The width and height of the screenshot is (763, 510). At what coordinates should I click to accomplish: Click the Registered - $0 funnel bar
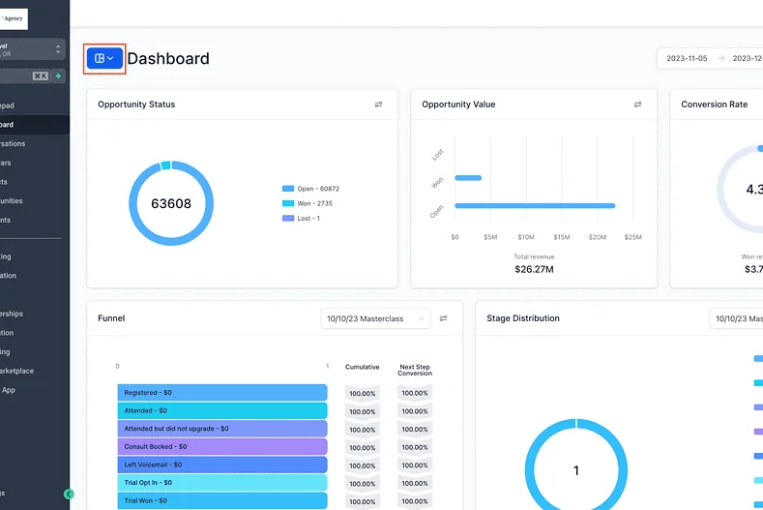221,392
